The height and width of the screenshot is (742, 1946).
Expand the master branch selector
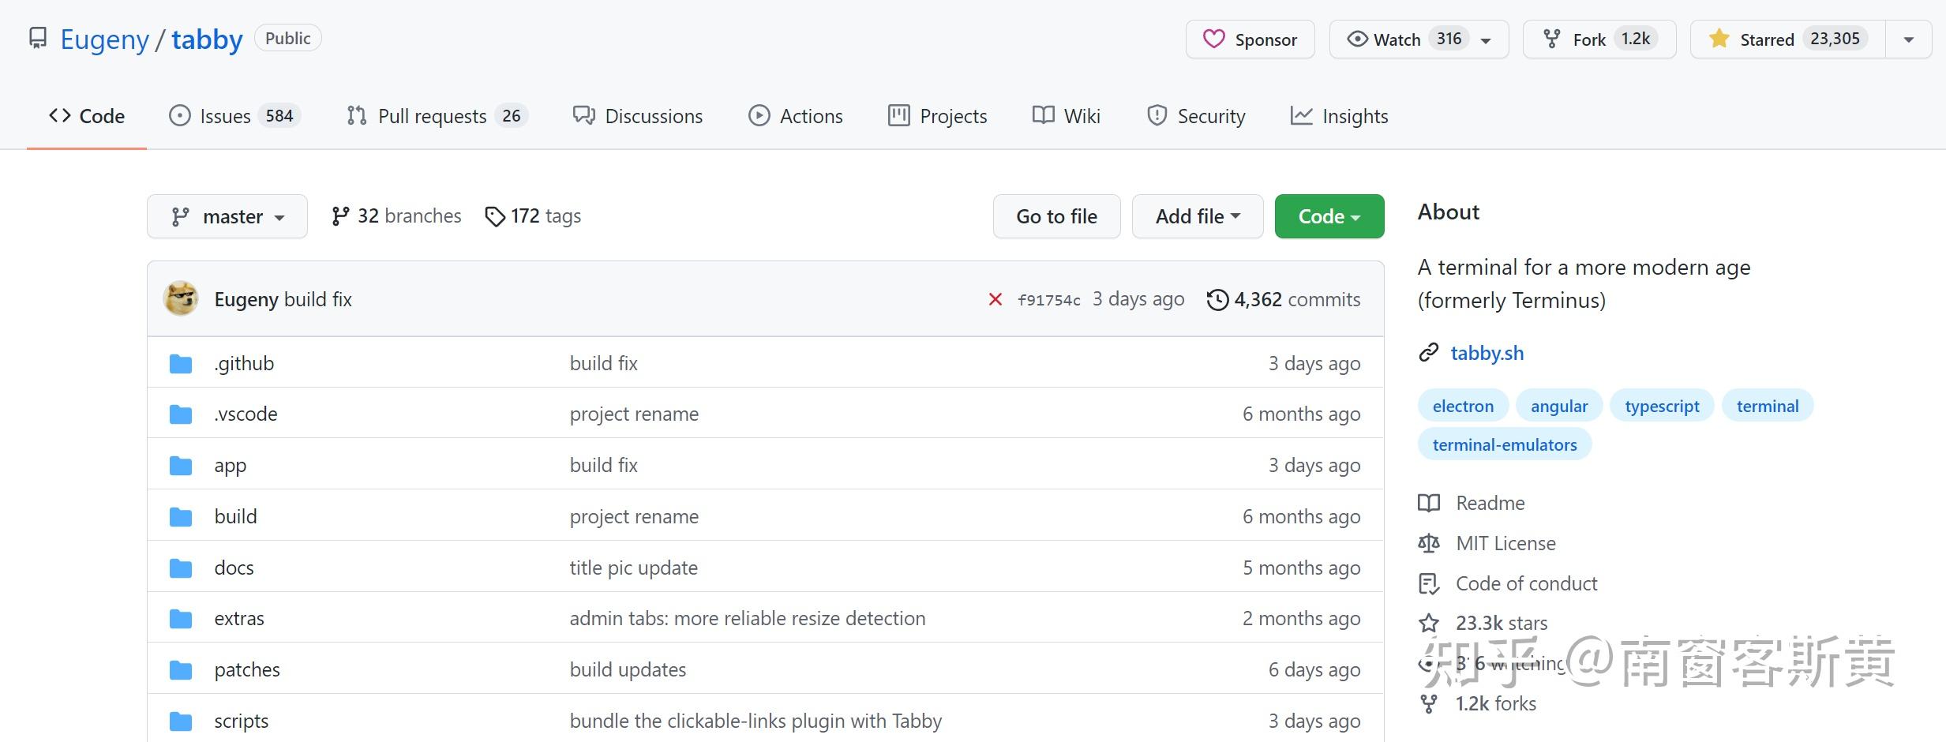pyautogui.click(x=227, y=216)
